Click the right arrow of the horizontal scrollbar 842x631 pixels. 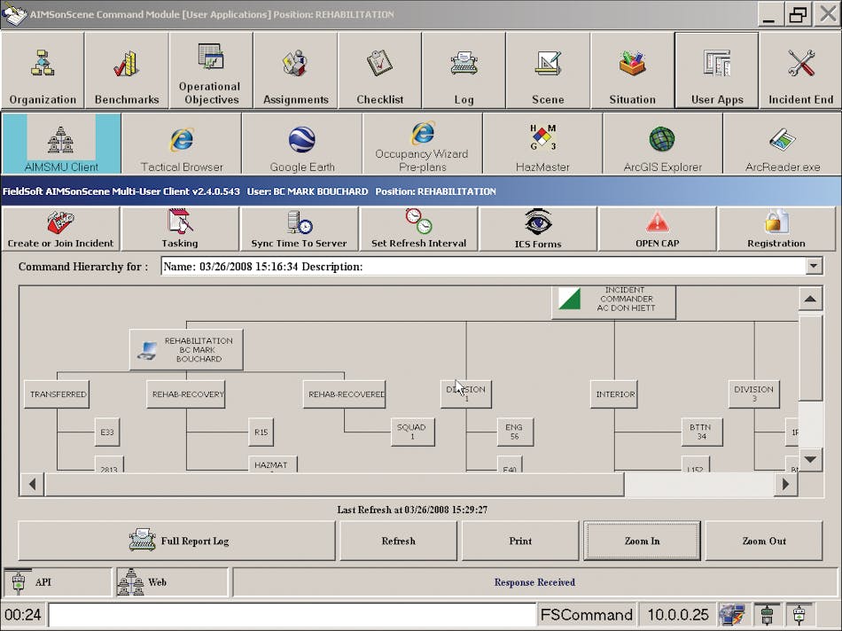click(x=785, y=484)
